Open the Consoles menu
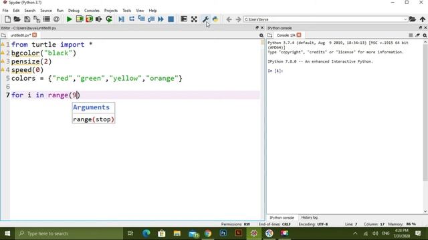This screenshot has width=428, height=240. 92,11
